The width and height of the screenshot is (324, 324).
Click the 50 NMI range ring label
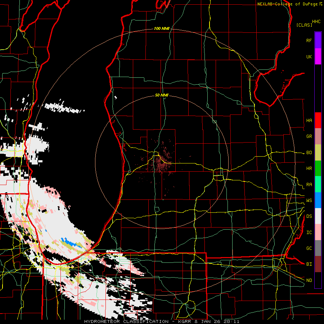(162, 95)
